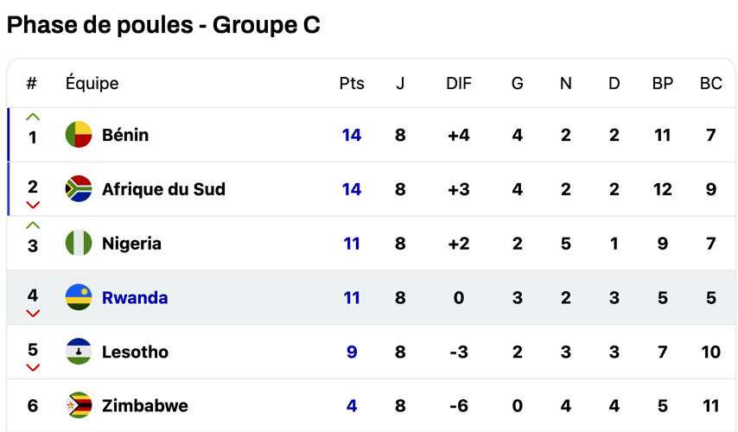Click the Équipe column header
This screenshot has width=738, height=432.
coord(92,84)
